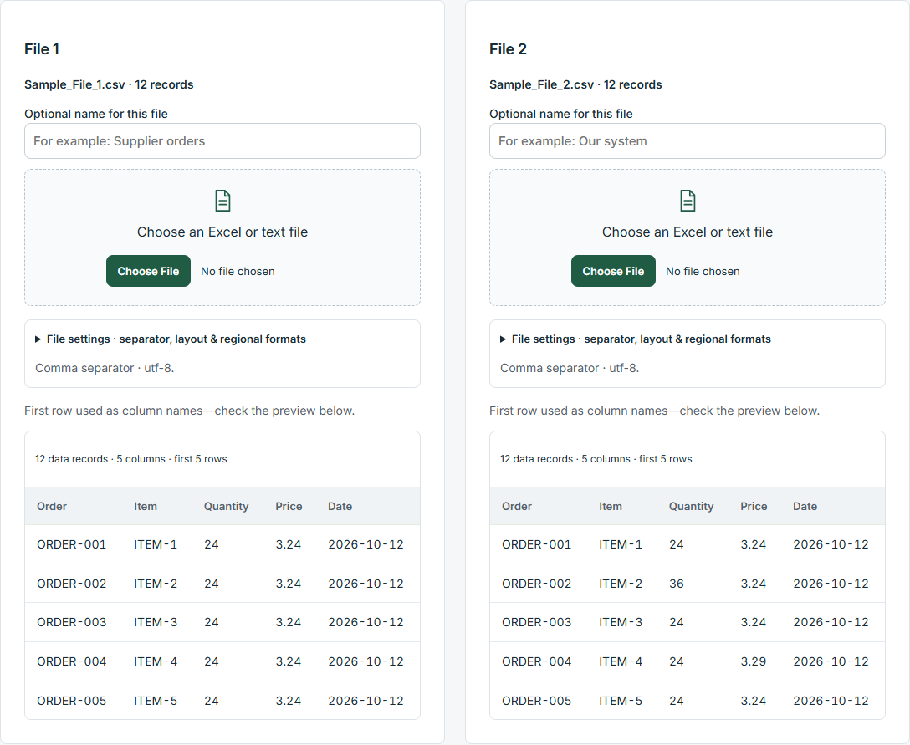Click ITEM-3 cell in File 1 table

click(x=156, y=622)
